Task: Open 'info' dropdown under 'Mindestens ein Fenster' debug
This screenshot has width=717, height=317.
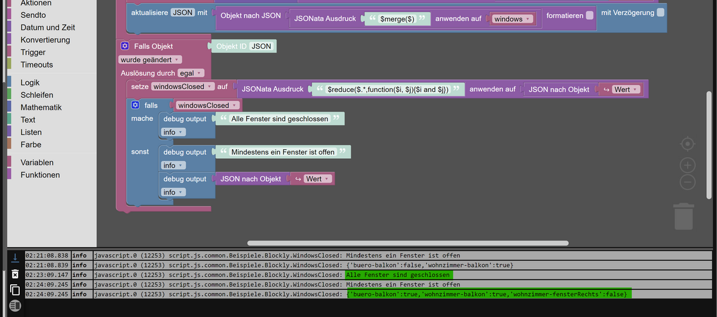Action: [173, 165]
